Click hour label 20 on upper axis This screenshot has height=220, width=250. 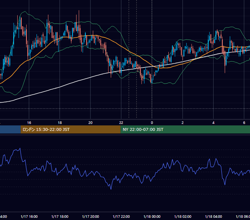point(90,122)
